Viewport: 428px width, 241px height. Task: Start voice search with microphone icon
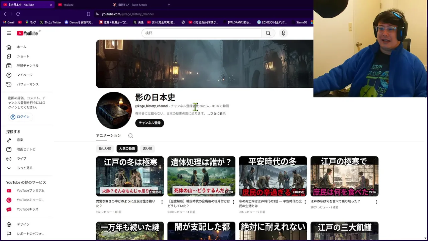283,33
